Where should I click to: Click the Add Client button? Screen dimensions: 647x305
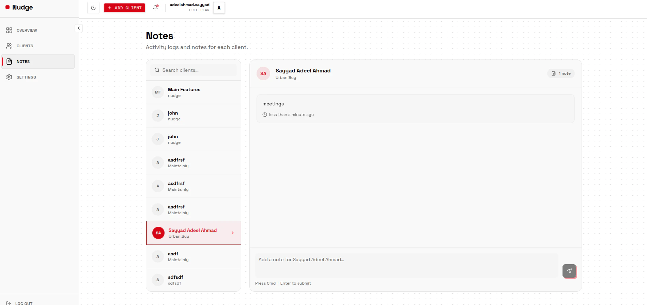pyautogui.click(x=124, y=8)
